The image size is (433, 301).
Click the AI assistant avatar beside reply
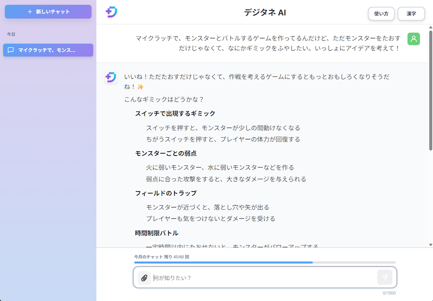111,77
